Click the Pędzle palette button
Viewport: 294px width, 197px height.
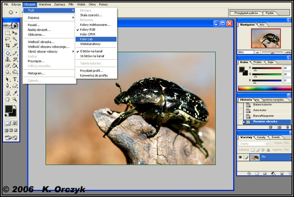tap(269, 13)
